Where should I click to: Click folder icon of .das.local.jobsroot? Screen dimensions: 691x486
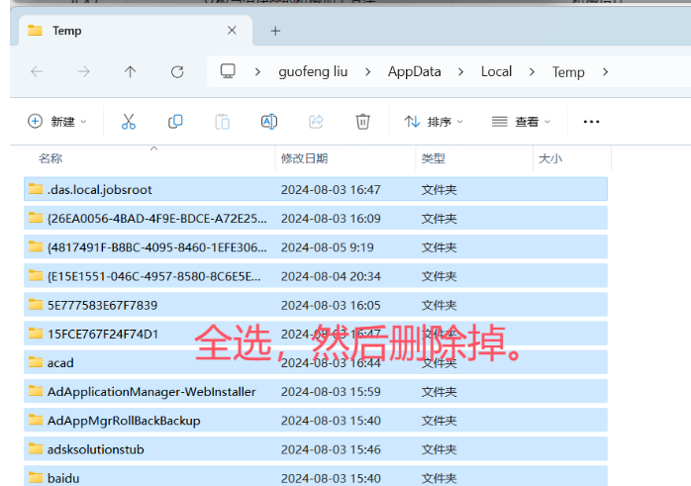36,189
